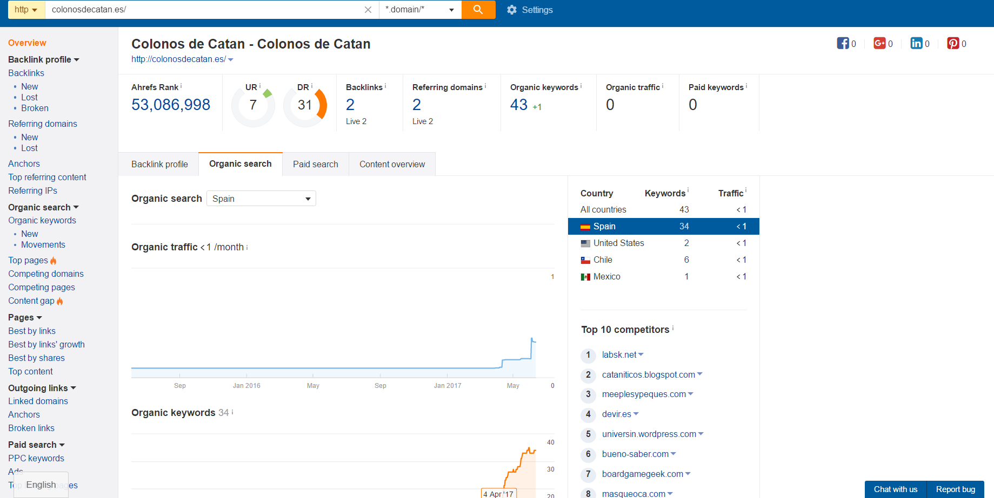Image resolution: width=994 pixels, height=498 pixels.
Task: Open the http protocol dropdown
Action: pos(26,10)
